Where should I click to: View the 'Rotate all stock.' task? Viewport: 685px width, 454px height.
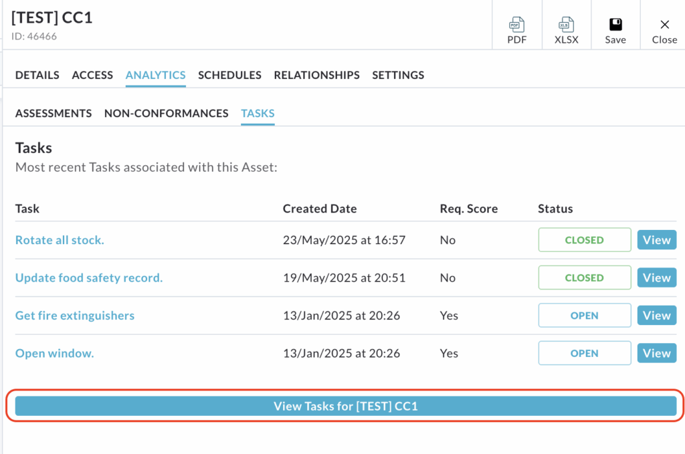point(656,240)
